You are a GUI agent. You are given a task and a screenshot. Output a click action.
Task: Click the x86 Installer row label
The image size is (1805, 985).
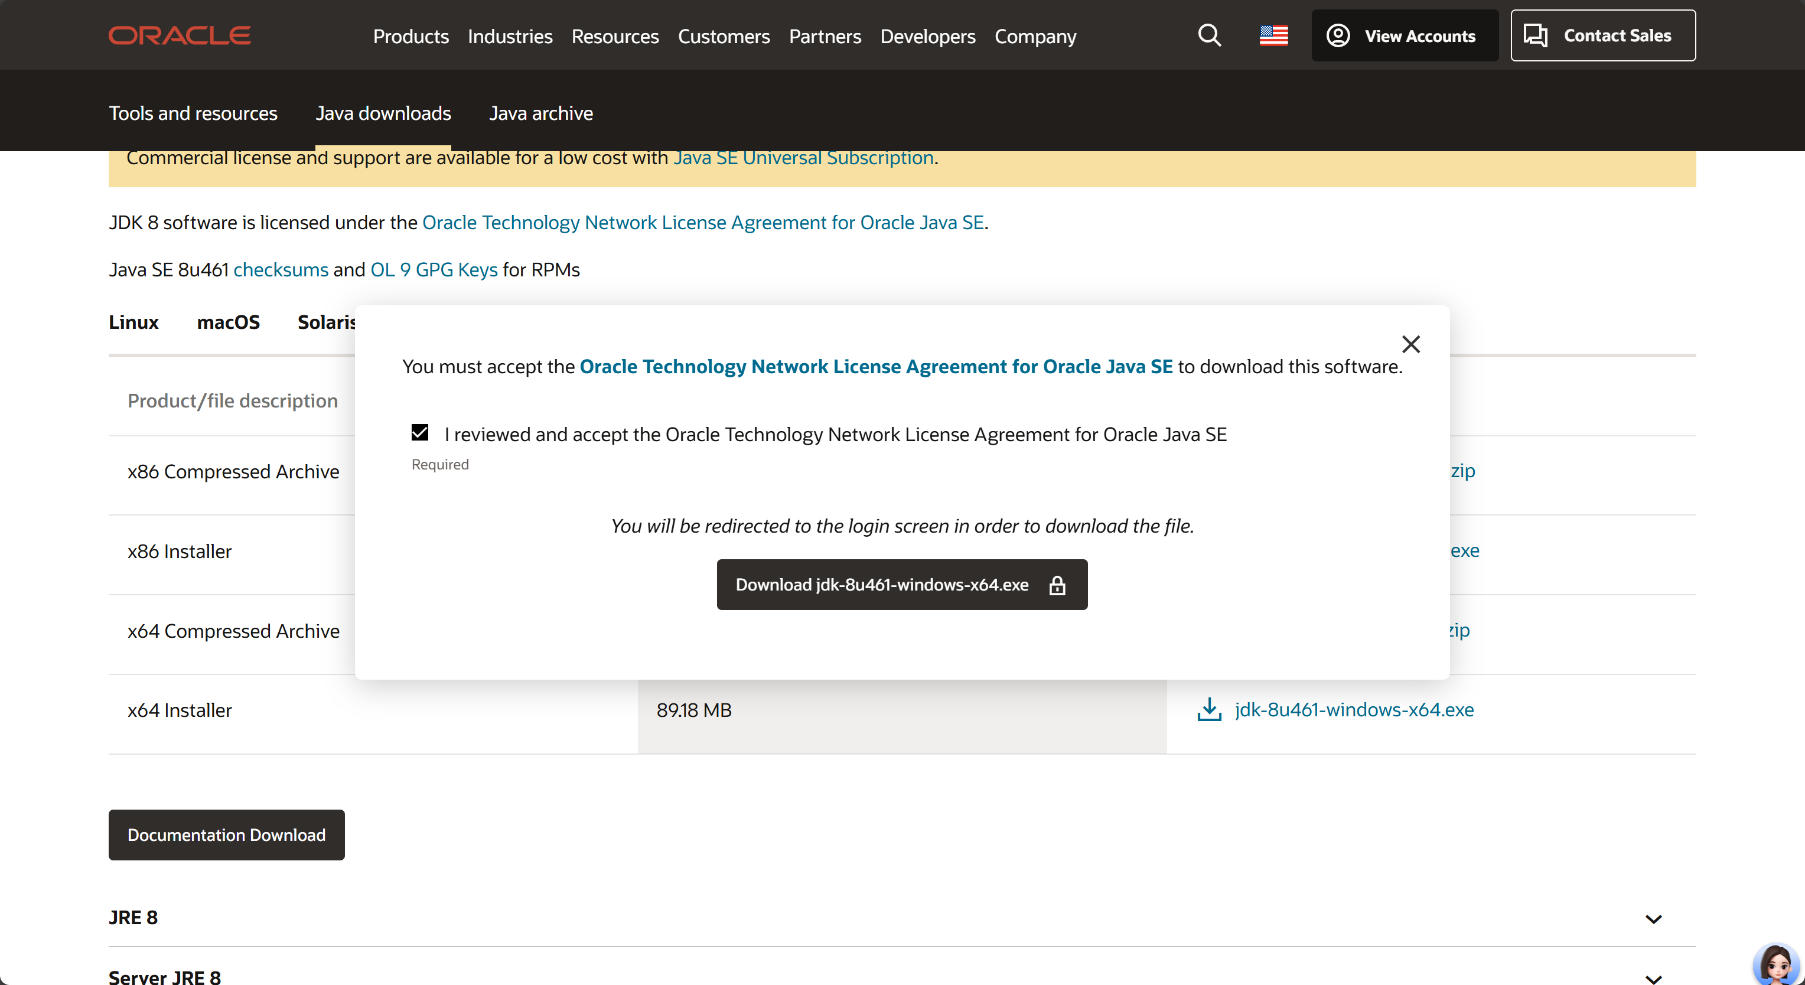click(x=180, y=552)
